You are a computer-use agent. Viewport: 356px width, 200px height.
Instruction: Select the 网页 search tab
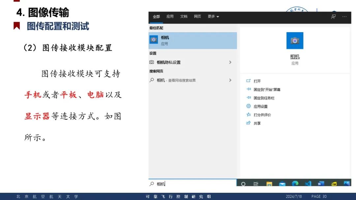pos(197,16)
